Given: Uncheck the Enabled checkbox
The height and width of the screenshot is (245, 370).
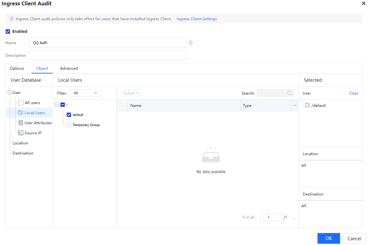Looking at the screenshot, I should tap(8, 32).
